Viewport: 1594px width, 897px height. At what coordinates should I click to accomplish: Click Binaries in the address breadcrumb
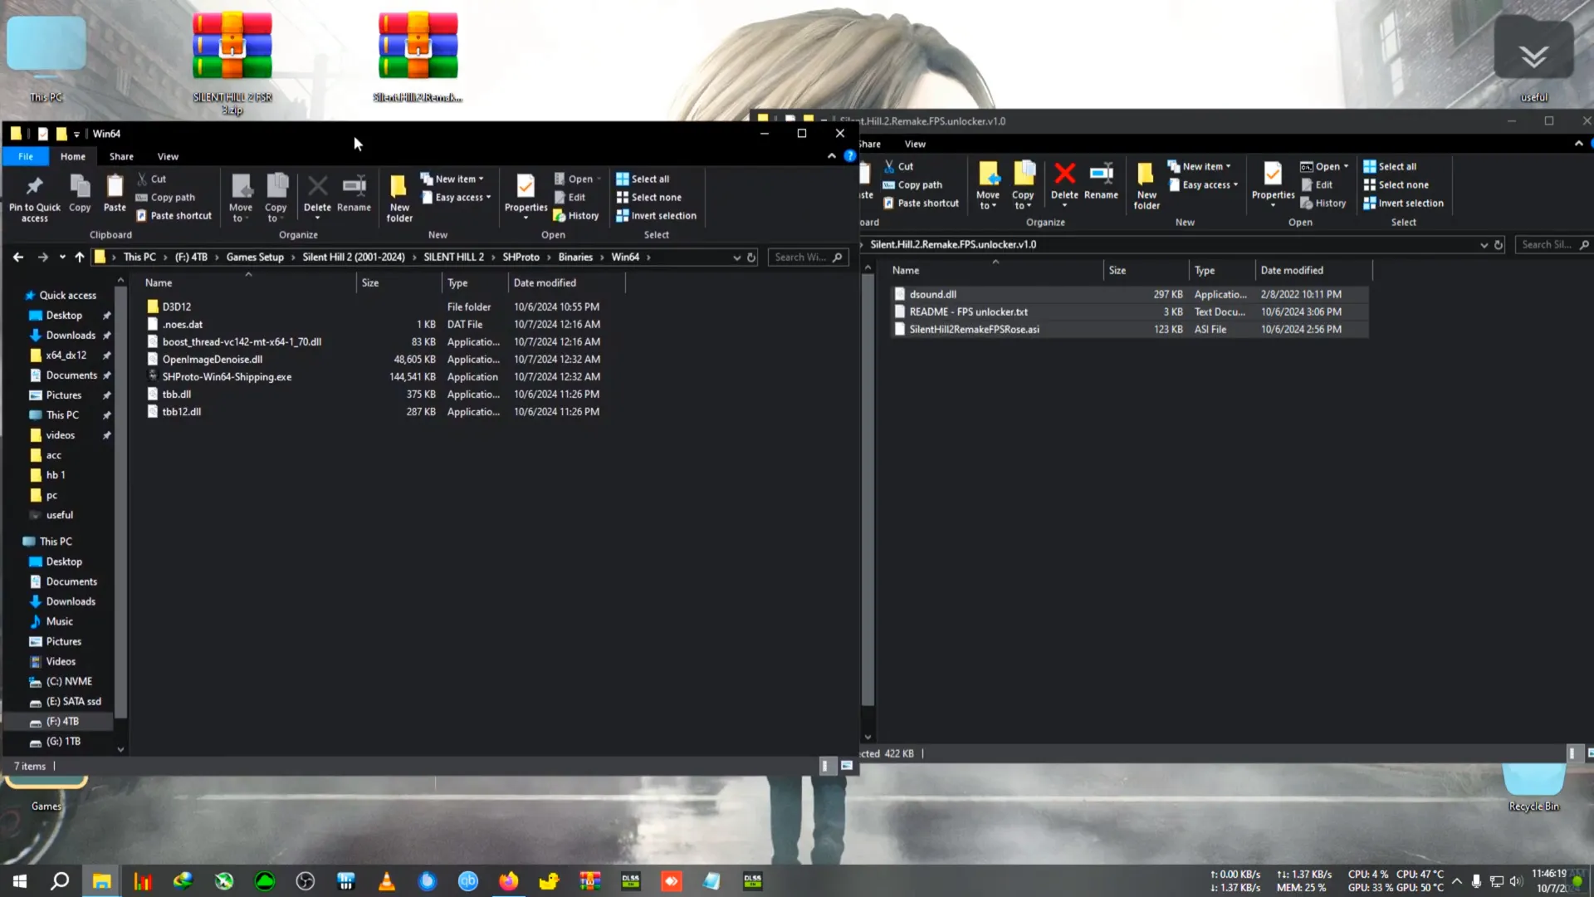(x=575, y=257)
